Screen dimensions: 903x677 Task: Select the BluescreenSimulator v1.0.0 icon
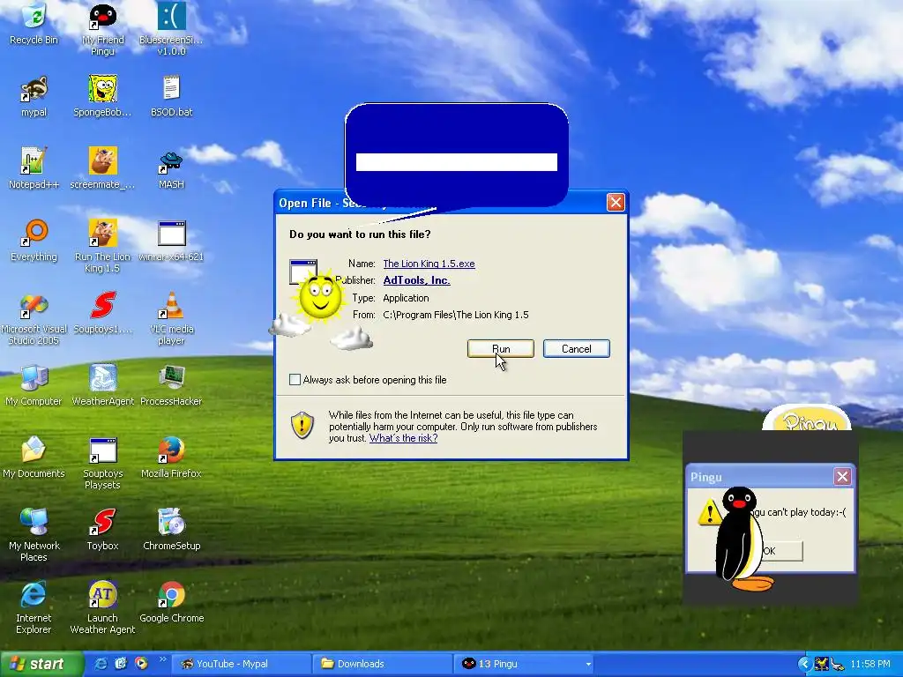(171, 29)
